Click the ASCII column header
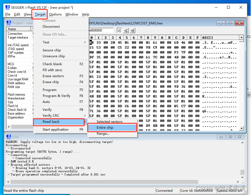 220,37
